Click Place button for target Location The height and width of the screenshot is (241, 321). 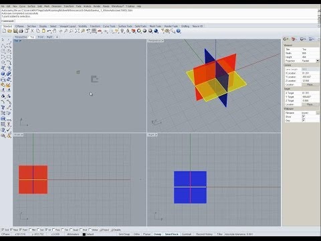[310, 104]
